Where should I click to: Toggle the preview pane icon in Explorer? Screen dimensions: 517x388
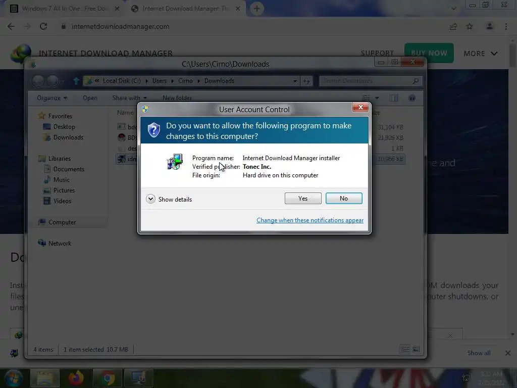(x=394, y=98)
